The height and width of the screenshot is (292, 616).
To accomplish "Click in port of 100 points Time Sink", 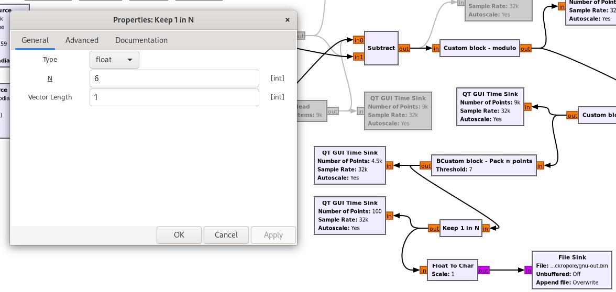I will click(389, 216).
